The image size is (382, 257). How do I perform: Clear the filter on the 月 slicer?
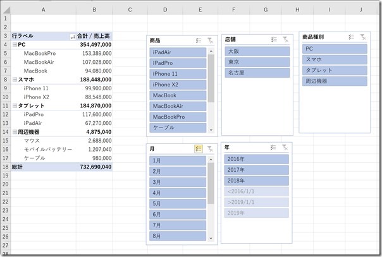210,148
